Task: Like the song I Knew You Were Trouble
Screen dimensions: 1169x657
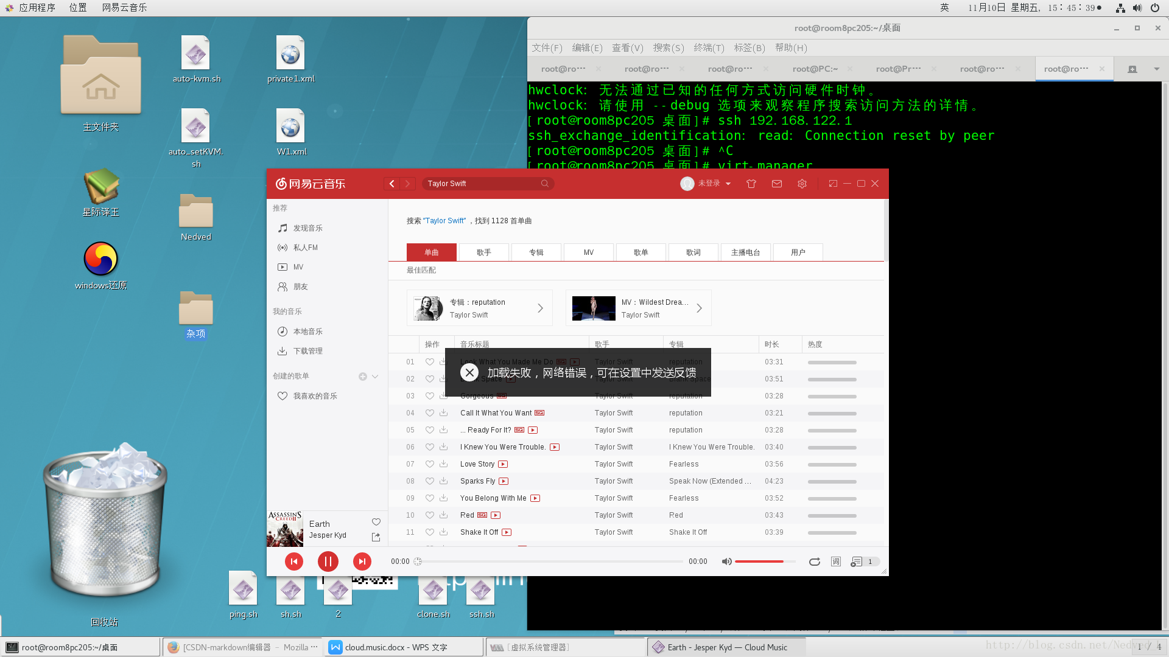Action: pos(430,447)
